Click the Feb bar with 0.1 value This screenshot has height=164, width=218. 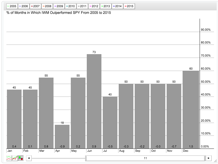pyautogui.click(x=30, y=119)
